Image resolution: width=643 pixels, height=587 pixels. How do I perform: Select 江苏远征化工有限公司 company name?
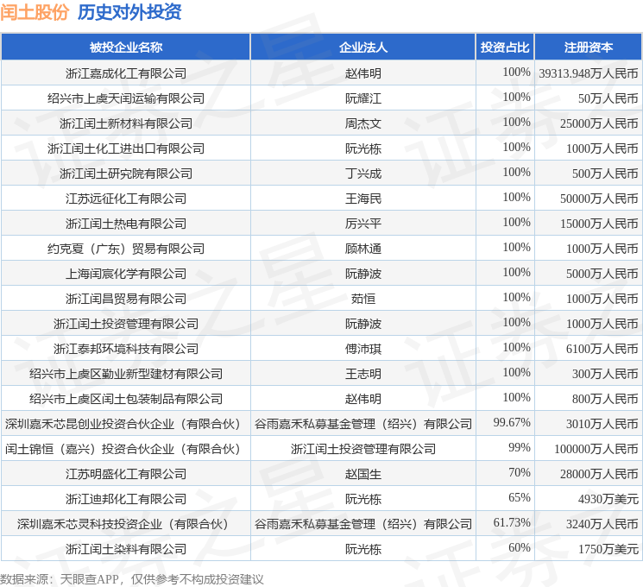[126, 199]
